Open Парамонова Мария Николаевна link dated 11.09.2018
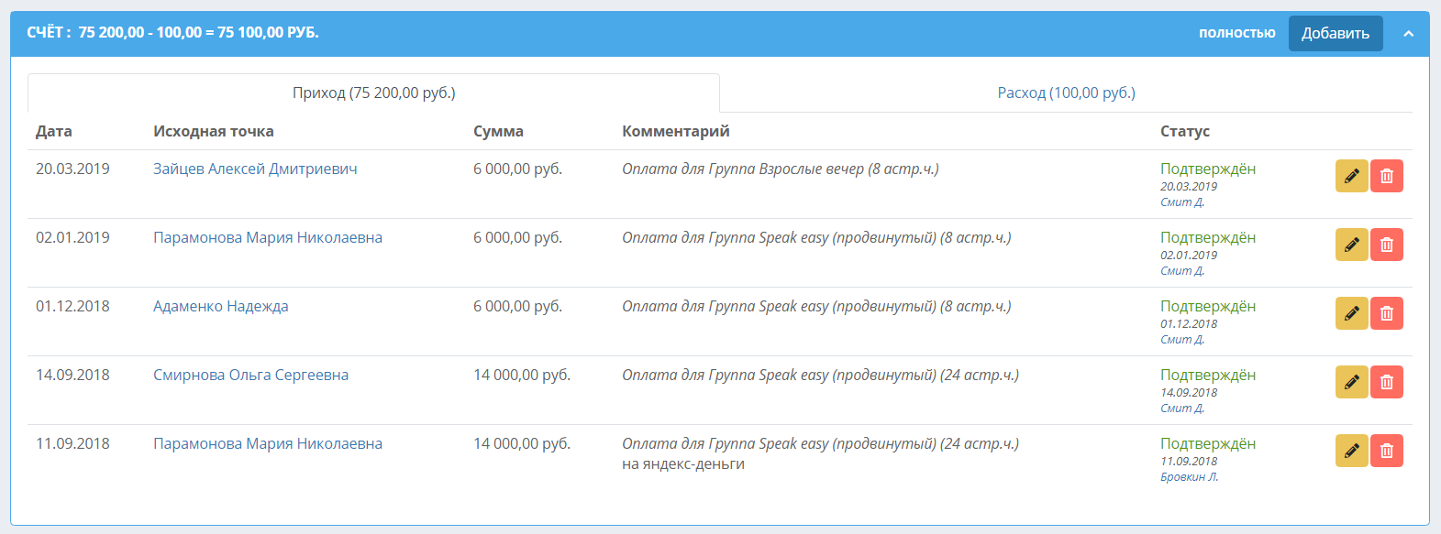Image resolution: width=1441 pixels, height=534 pixels. 268,443
